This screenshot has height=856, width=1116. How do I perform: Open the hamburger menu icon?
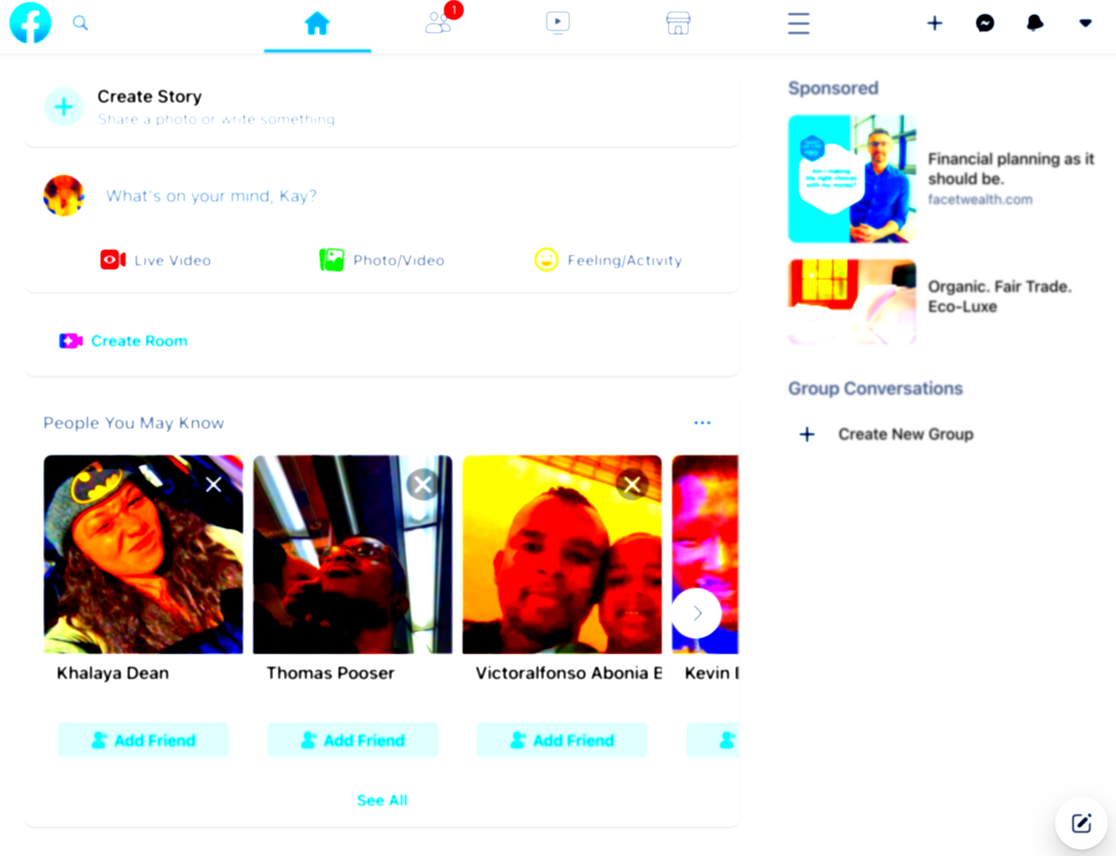[798, 24]
